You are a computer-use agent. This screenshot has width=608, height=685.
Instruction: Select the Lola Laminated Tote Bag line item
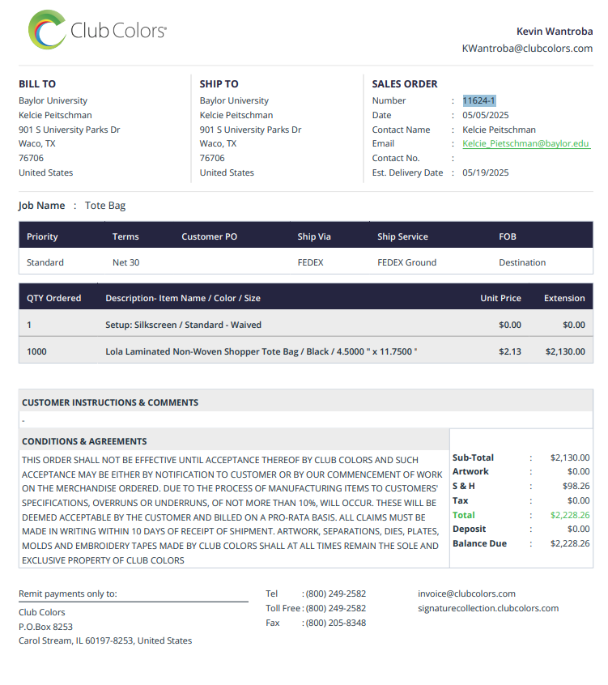pyautogui.click(x=306, y=351)
